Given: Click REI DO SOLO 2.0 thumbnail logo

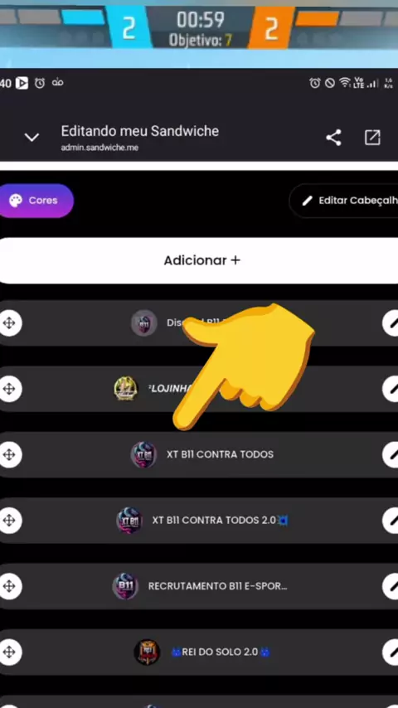Looking at the screenshot, I should (148, 652).
